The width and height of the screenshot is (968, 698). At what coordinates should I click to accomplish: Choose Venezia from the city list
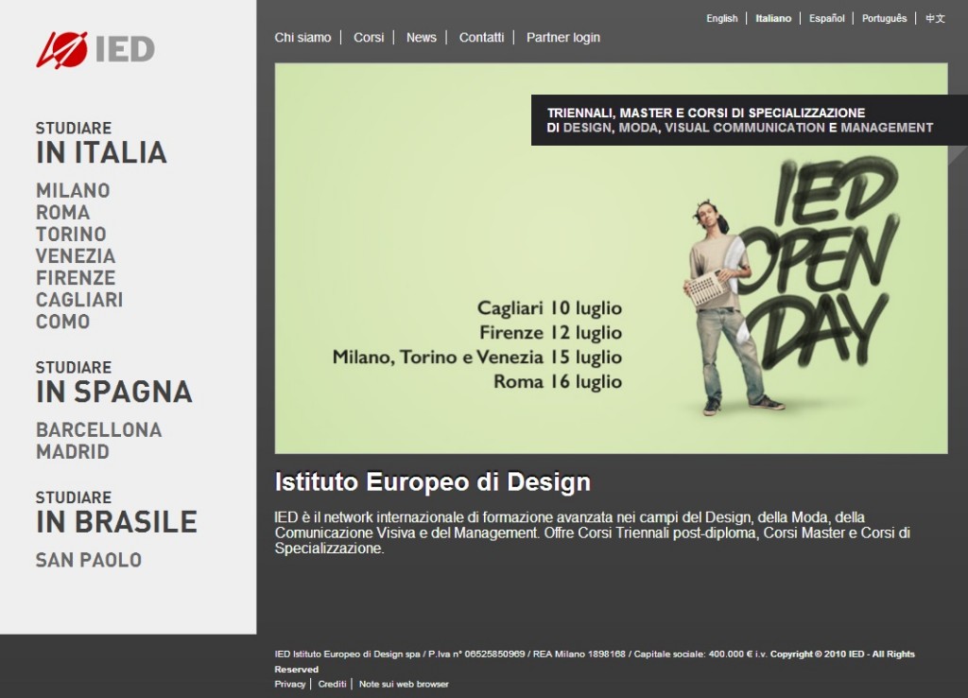[x=77, y=255]
